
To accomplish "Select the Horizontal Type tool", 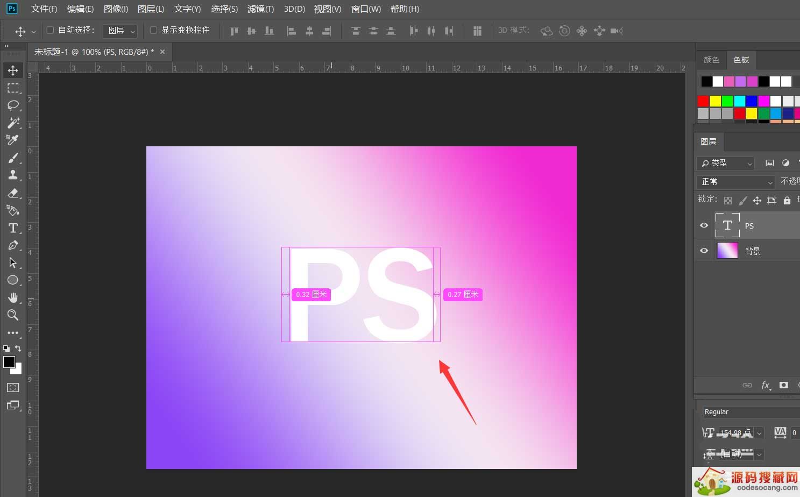I will (x=13, y=228).
